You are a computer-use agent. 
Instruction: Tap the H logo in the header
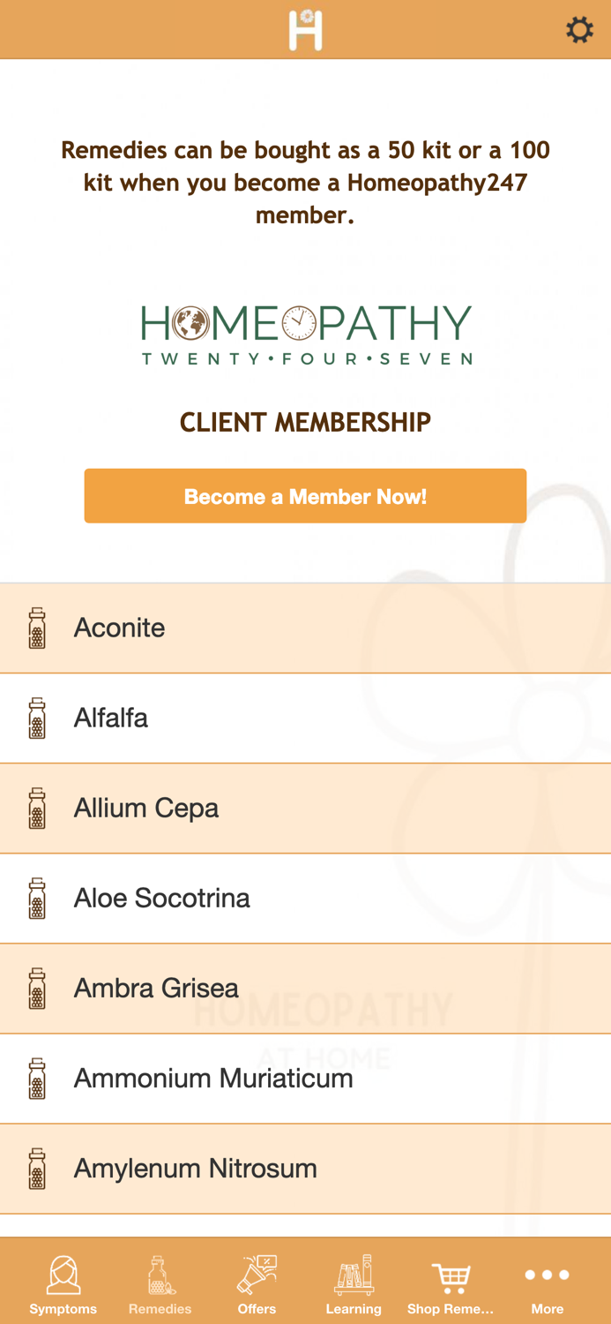click(x=305, y=30)
